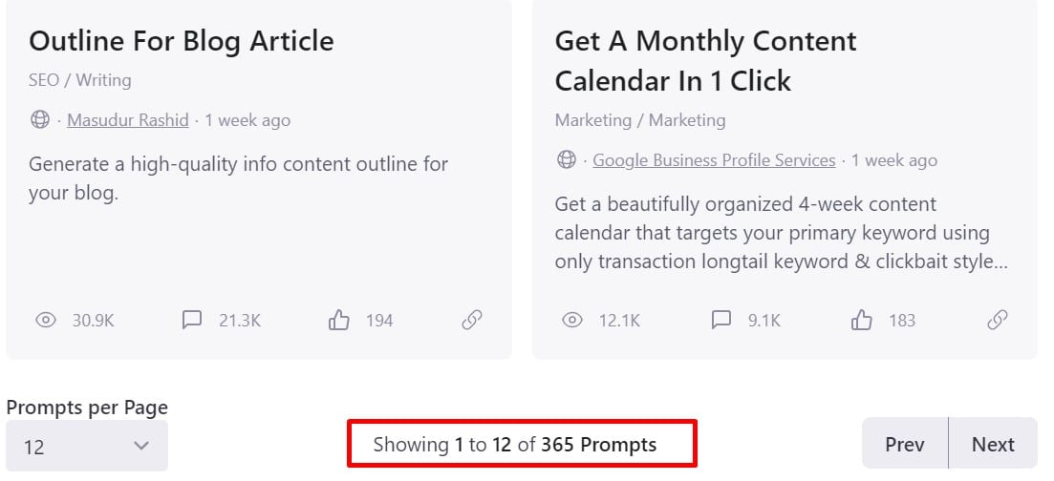The height and width of the screenshot is (481, 1054).
Task: Thumbs up the Monthly Content Calendar prompt
Action: pos(862,320)
